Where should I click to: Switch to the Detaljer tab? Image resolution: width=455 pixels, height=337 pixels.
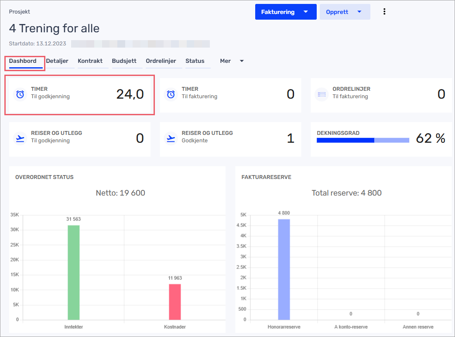pos(57,61)
